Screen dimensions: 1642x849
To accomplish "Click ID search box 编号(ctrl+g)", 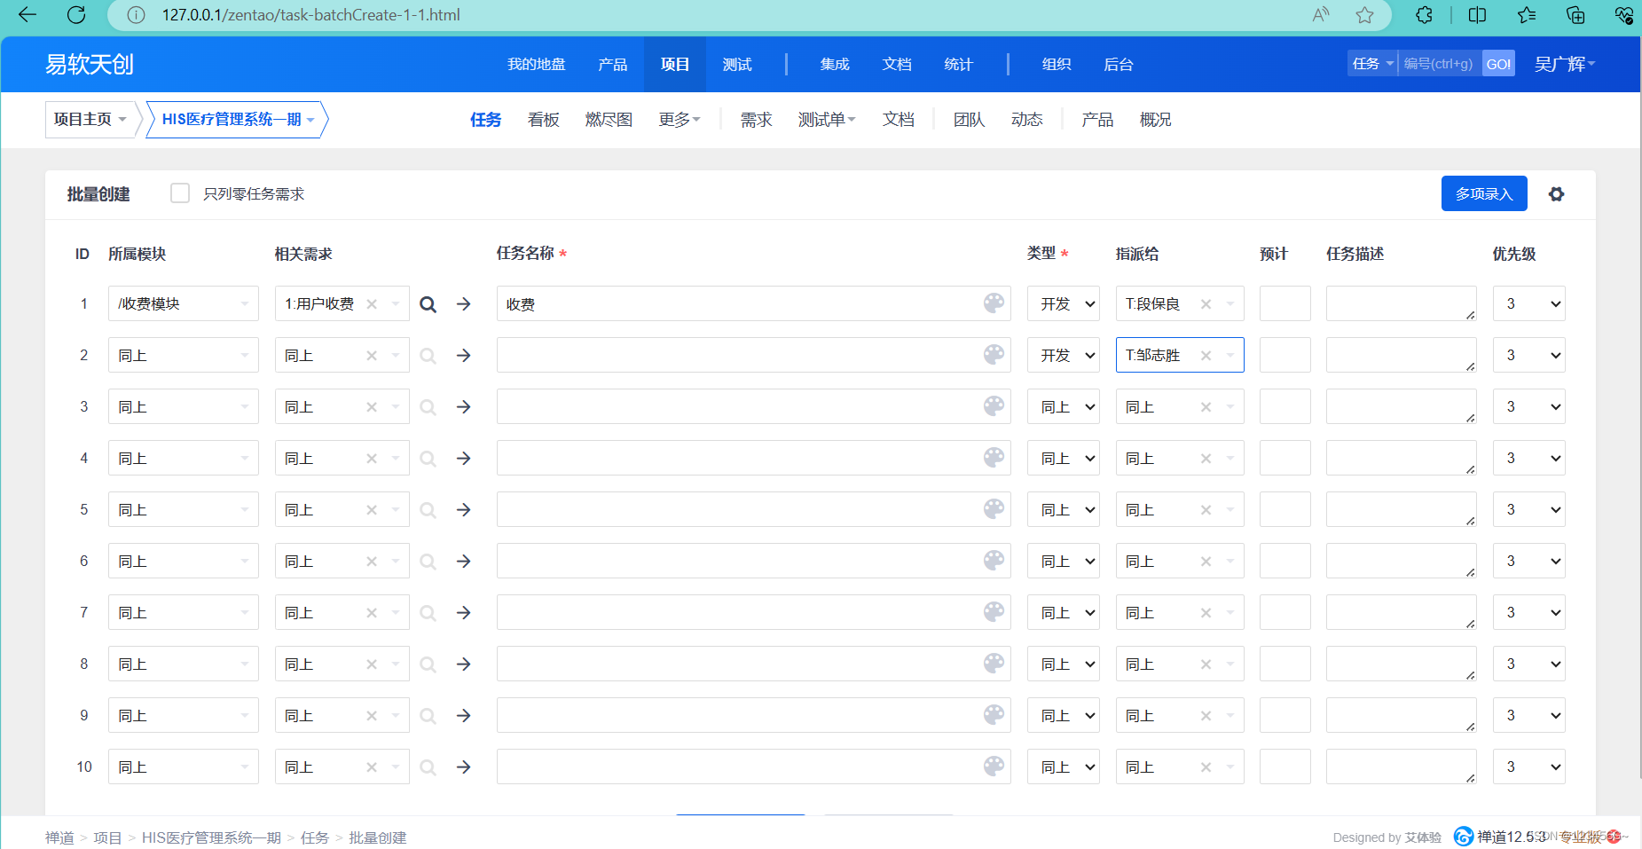I will 1440,64.
